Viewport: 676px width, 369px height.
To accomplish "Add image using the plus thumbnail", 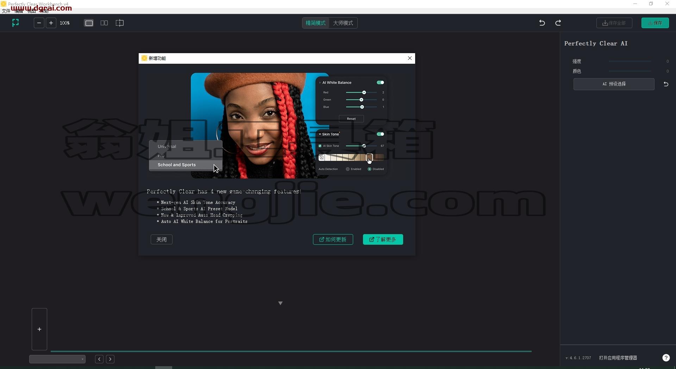I will [39, 329].
